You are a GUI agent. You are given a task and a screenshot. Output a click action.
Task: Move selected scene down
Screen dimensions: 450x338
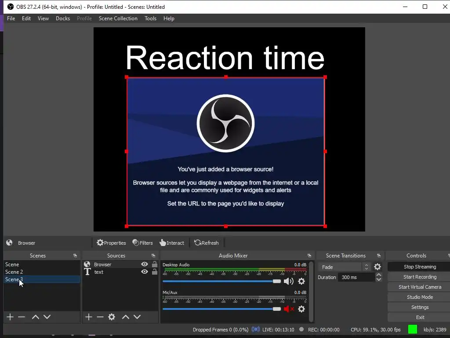coord(47,317)
